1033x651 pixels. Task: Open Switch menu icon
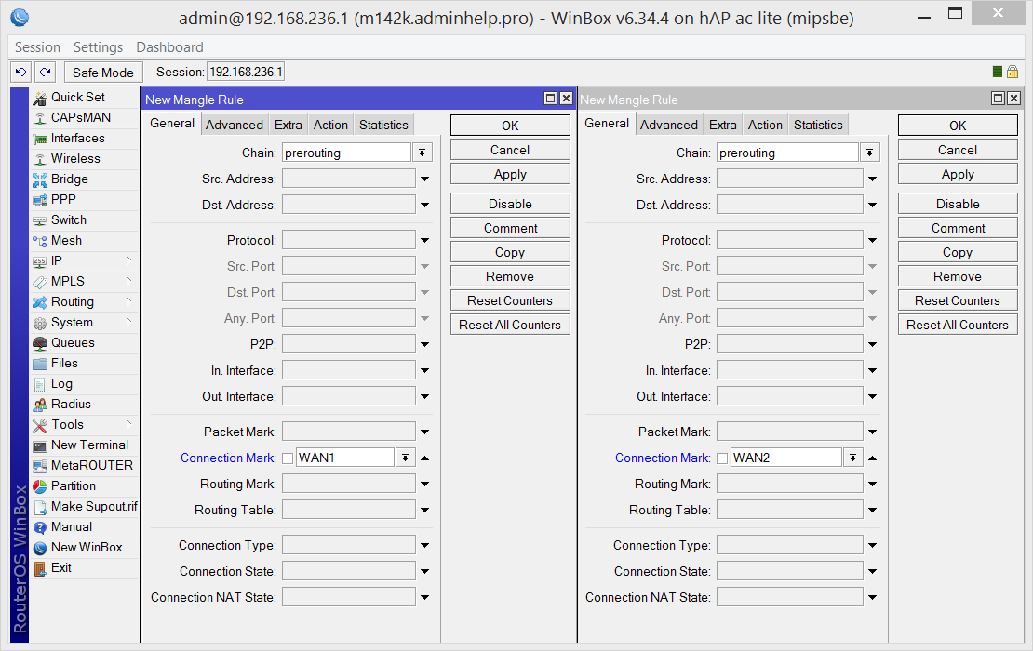pyautogui.click(x=40, y=219)
